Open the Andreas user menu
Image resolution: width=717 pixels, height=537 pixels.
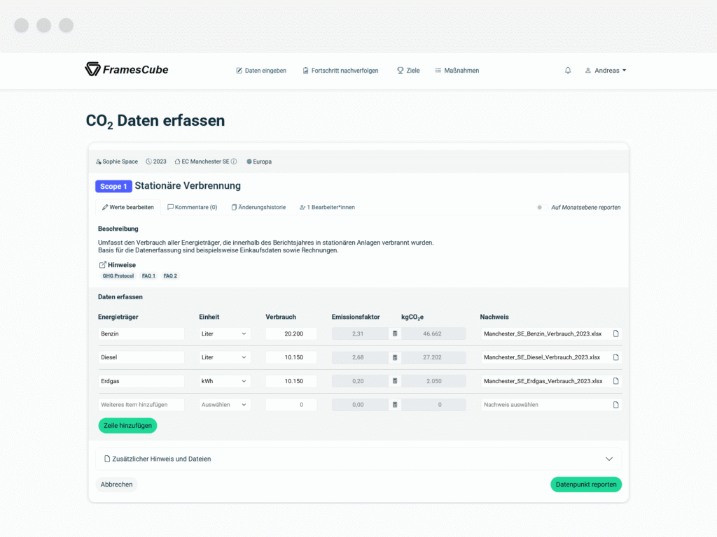(606, 71)
